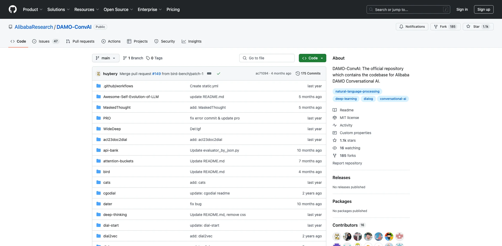Screen dimensions: 502x246
Task: Click the Sign up button
Action: (x=484, y=9)
